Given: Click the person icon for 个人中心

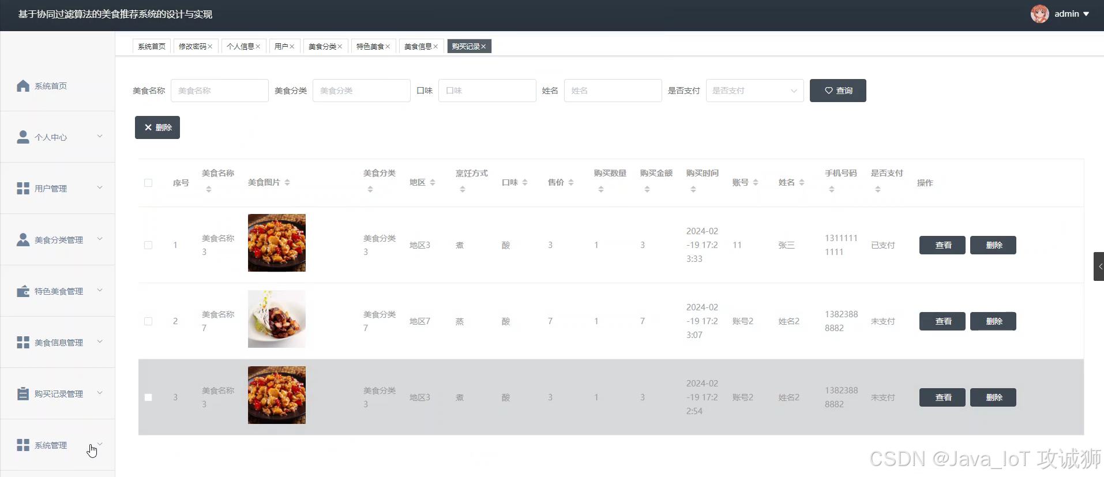Looking at the screenshot, I should click(23, 137).
